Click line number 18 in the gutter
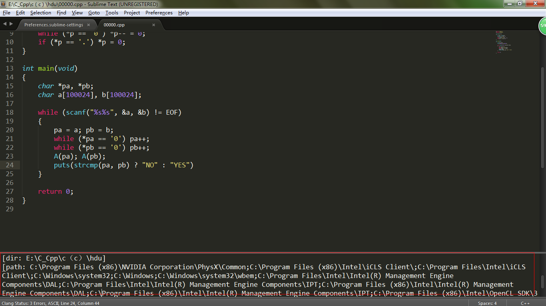The height and width of the screenshot is (306, 546). click(x=10, y=112)
